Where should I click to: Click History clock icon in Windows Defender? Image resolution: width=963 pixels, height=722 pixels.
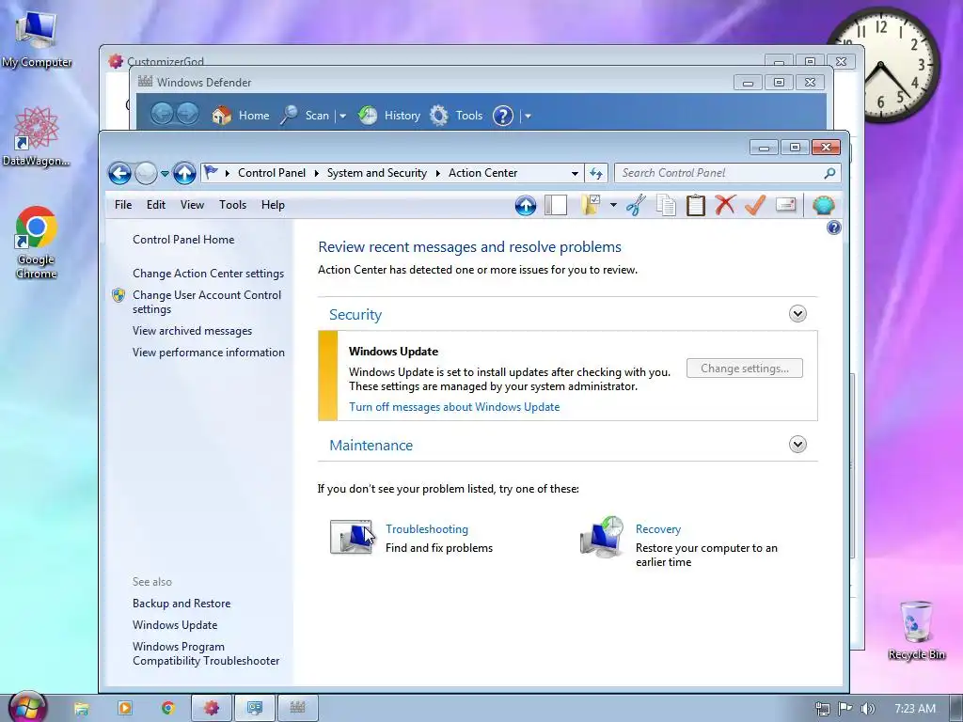coord(368,115)
